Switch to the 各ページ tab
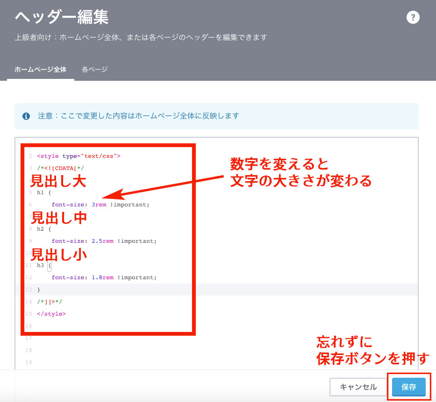436x402 pixels. (x=94, y=68)
